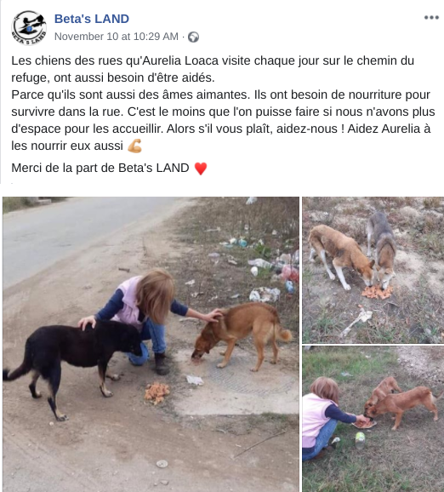This screenshot has width=444, height=492.
Task: Click the public globe privacy icon
Action: (193, 37)
